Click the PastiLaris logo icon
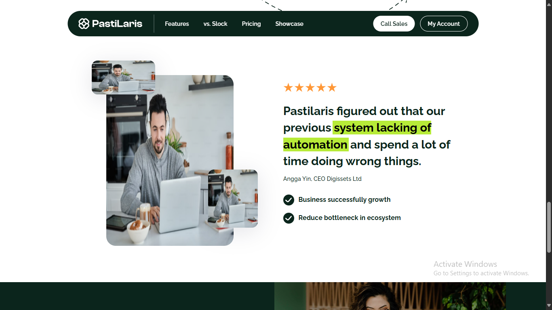This screenshot has width=552, height=310. pos(84,24)
